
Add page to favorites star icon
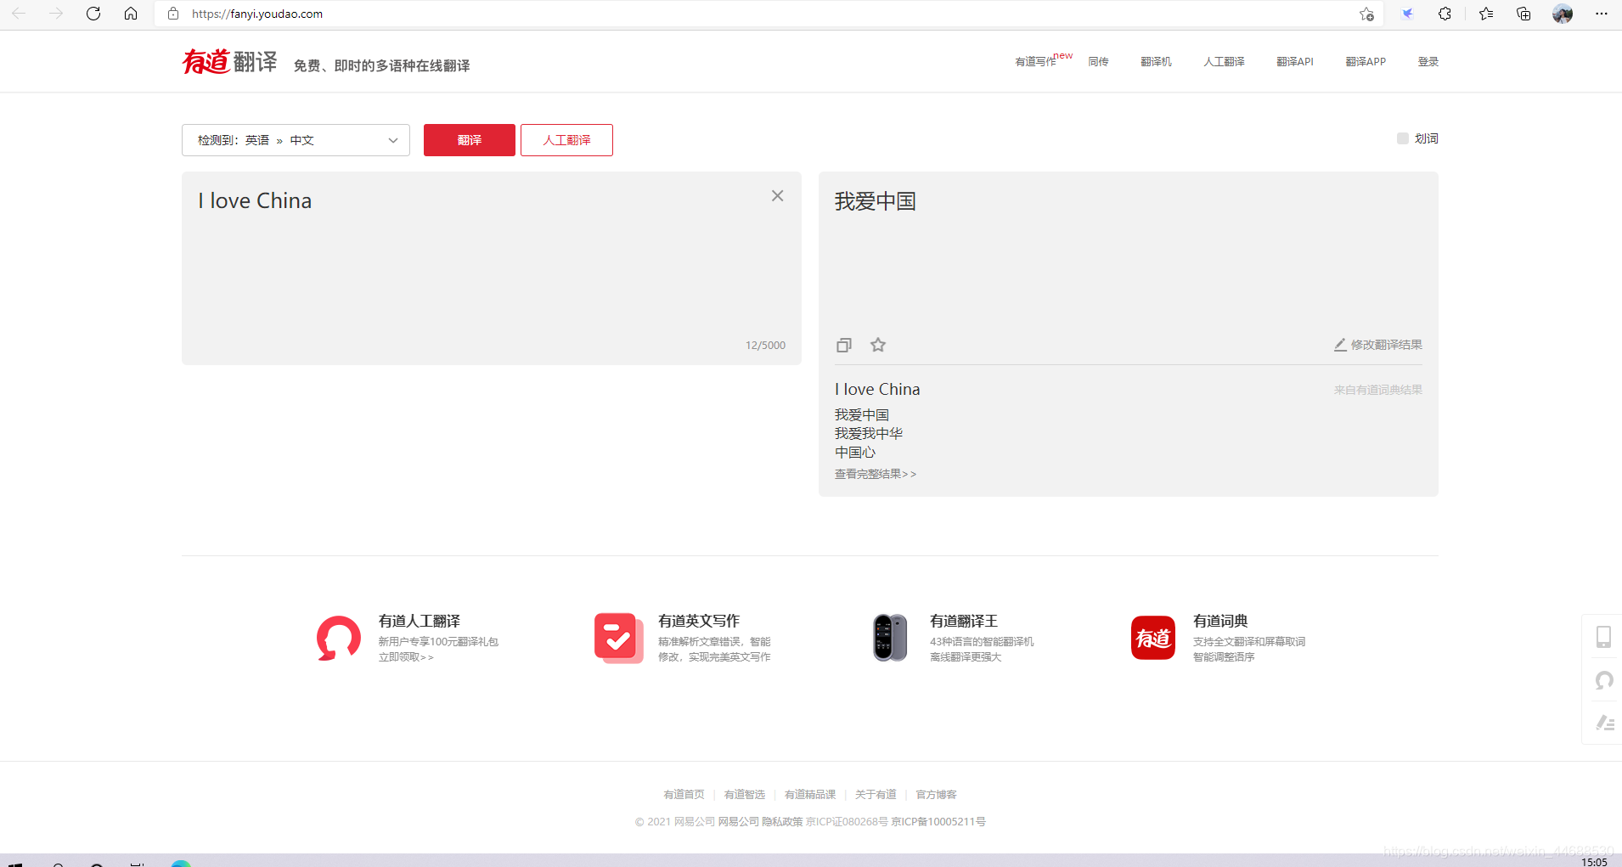1366,14
